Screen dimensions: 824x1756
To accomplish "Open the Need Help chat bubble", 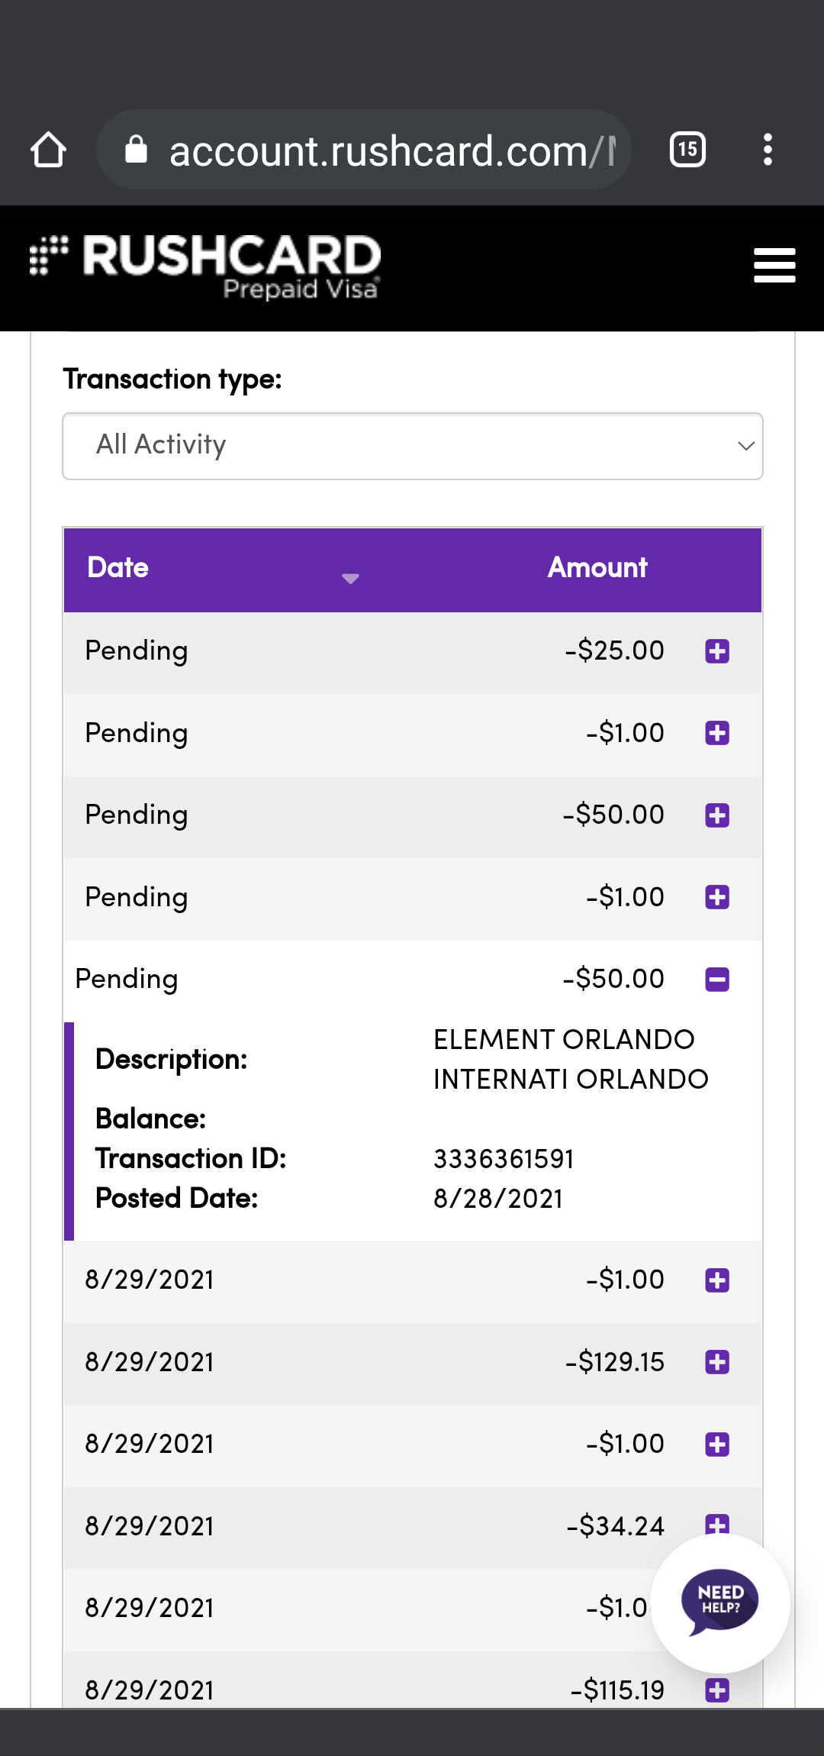I will click(x=719, y=1602).
